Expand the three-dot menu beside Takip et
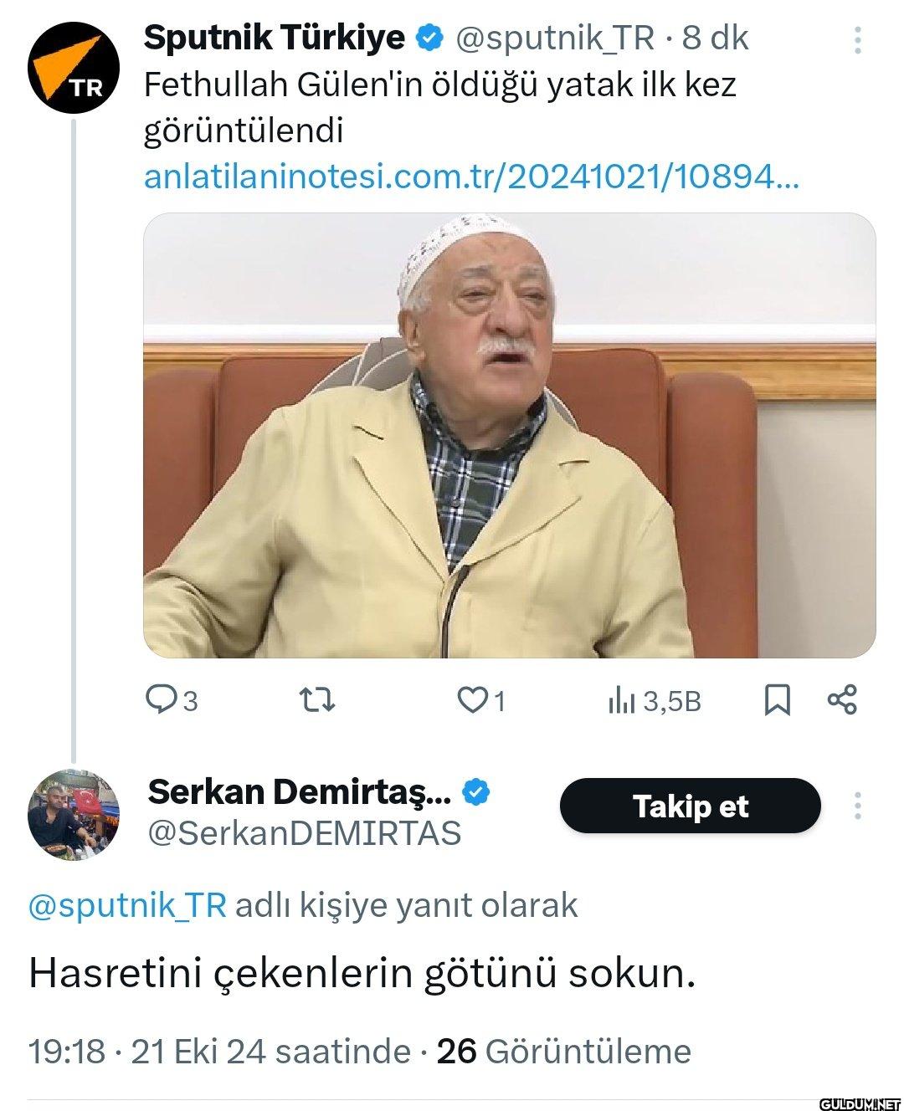Image resolution: width=904 pixels, height=1111 pixels. point(857,806)
